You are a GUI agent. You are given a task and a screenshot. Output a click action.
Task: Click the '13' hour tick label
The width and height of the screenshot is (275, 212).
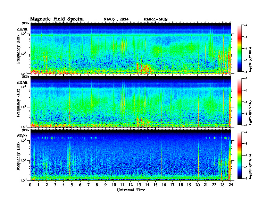pyautogui.click(x=139, y=185)
